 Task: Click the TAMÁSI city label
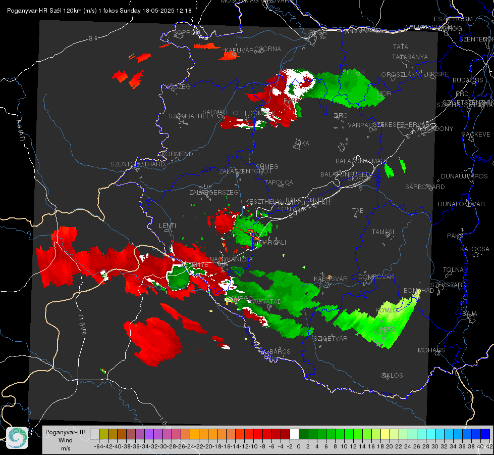[x=383, y=232]
